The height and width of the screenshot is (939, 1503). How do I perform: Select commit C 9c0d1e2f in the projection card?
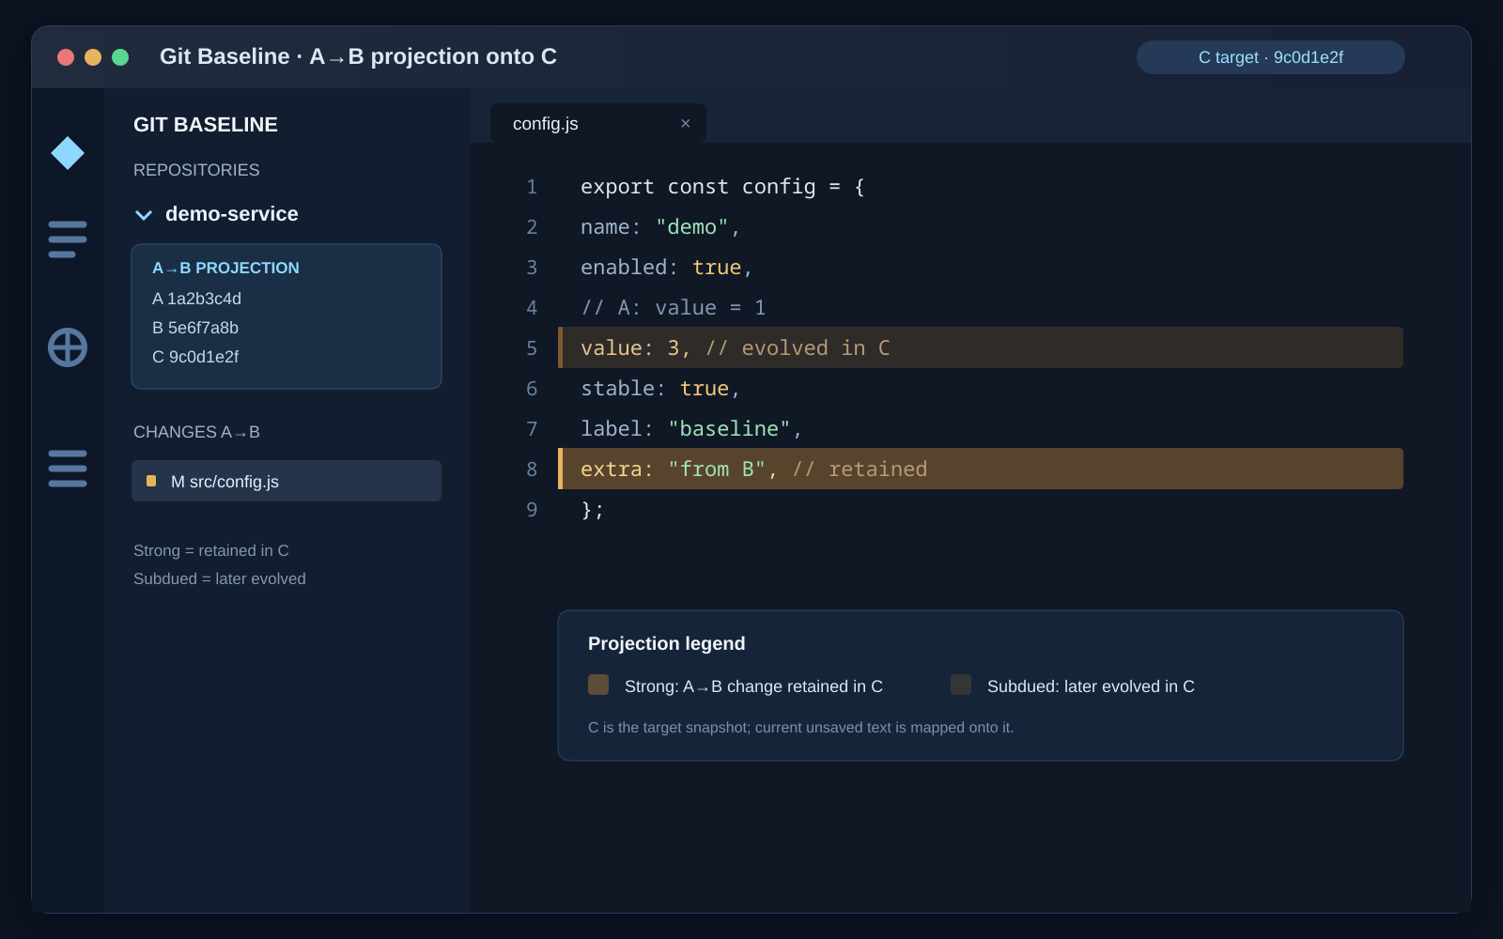click(x=195, y=357)
